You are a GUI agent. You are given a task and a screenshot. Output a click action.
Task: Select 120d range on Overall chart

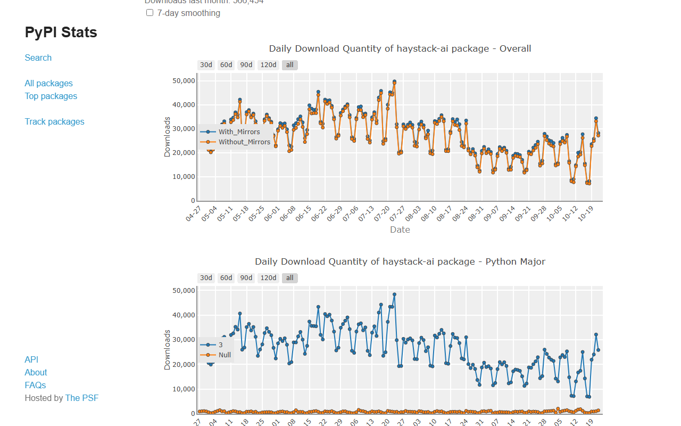pyautogui.click(x=268, y=65)
